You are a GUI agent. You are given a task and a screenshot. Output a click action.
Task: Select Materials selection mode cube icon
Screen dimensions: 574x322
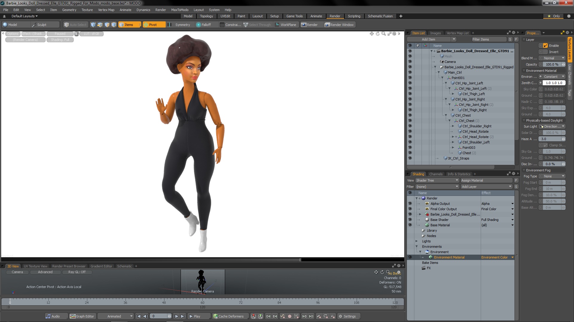(x=114, y=25)
